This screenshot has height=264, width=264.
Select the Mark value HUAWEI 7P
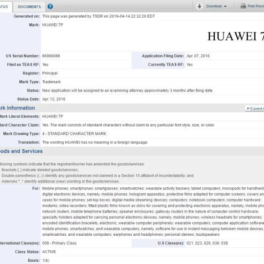pyautogui.click(x=52, y=25)
